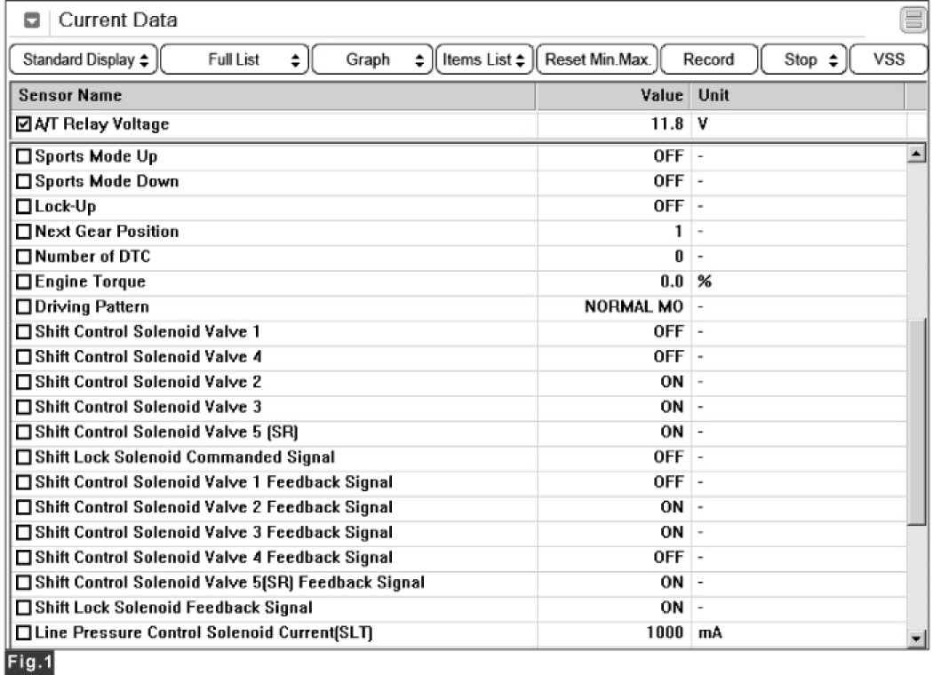Check the Sports Mode Up checkbox

(x=24, y=157)
